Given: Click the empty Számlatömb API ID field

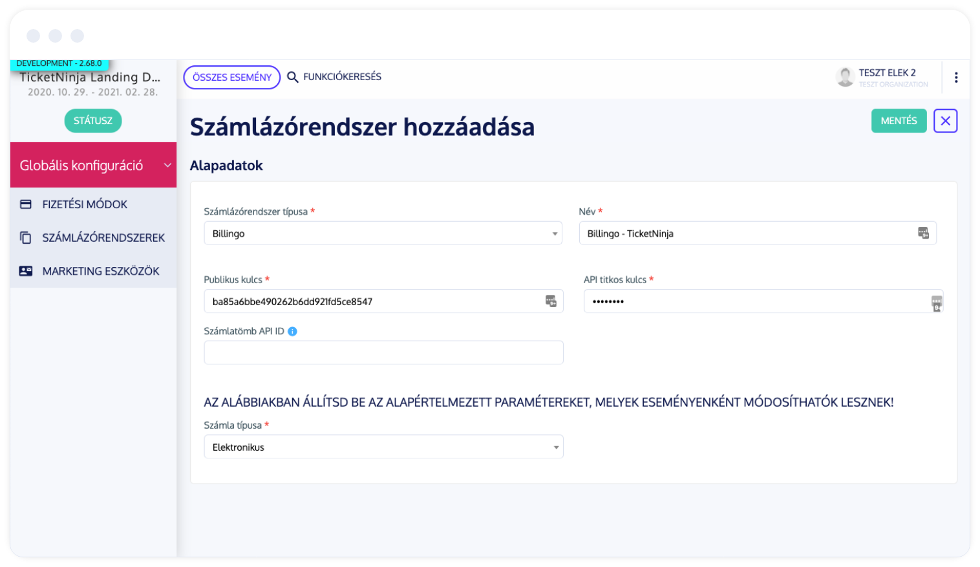Looking at the screenshot, I should [383, 352].
